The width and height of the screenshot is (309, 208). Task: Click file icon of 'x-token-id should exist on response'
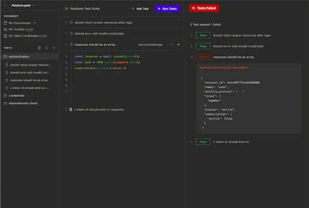click(x=71, y=109)
